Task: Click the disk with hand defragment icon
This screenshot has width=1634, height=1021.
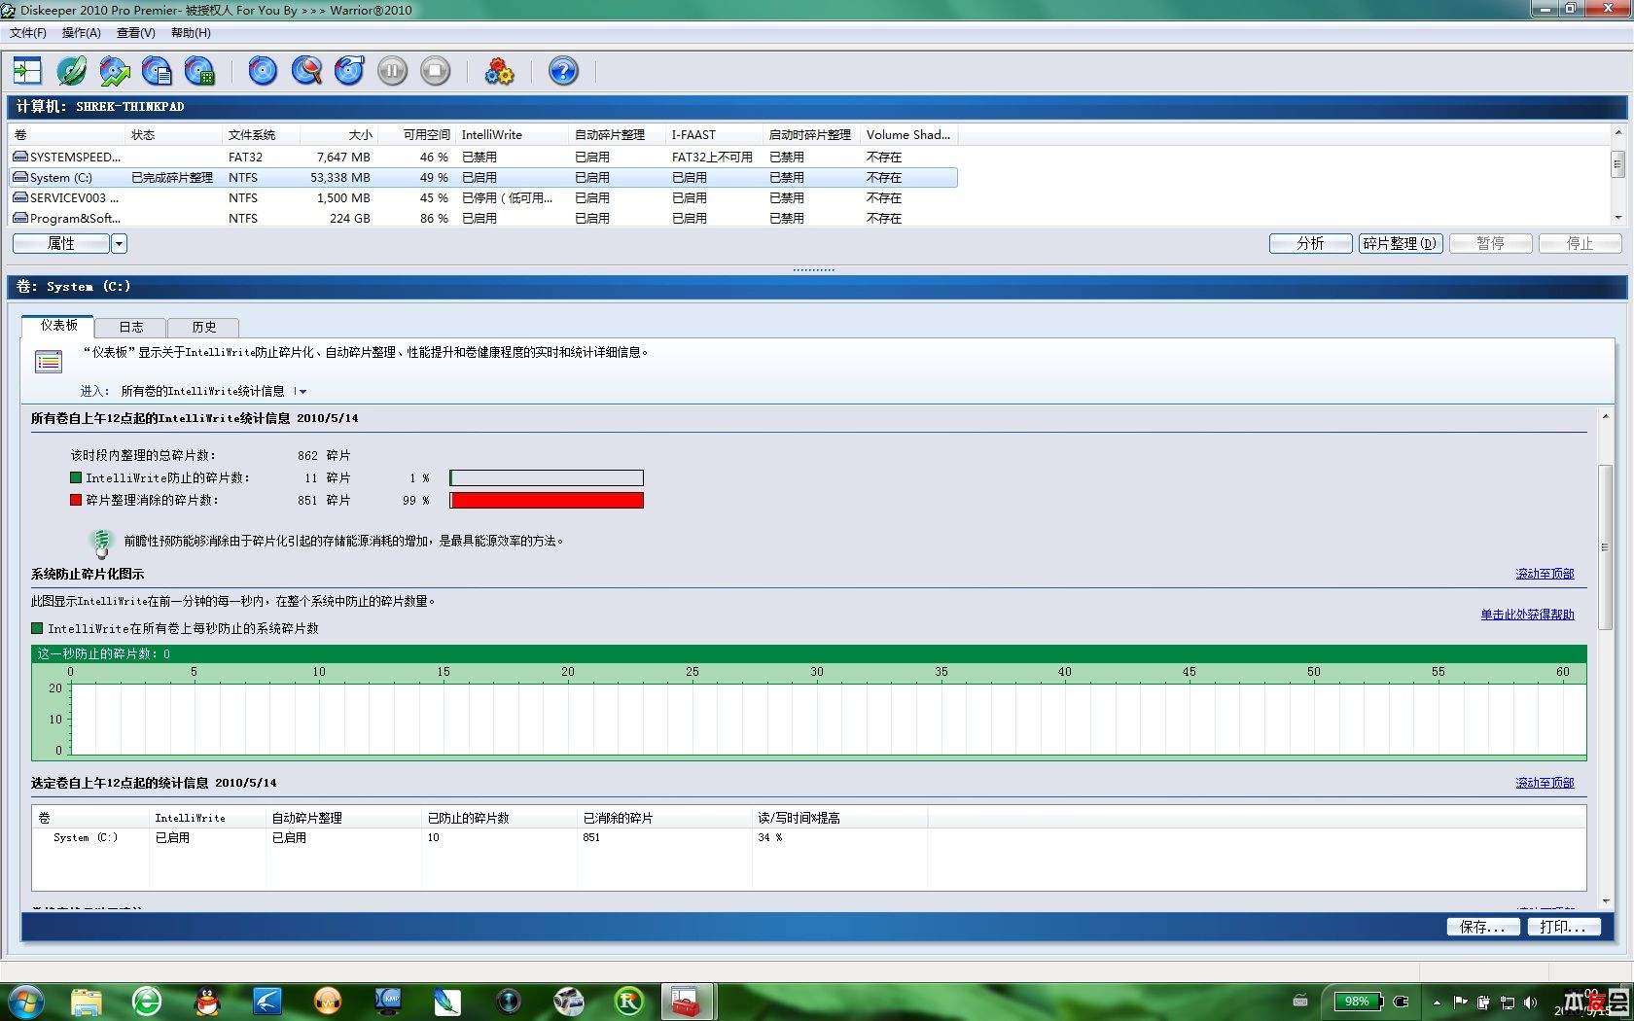Action: coord(349,71)
